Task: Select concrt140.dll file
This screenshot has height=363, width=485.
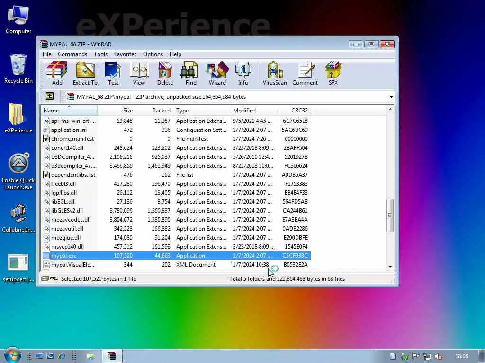Action: (176, 148)
